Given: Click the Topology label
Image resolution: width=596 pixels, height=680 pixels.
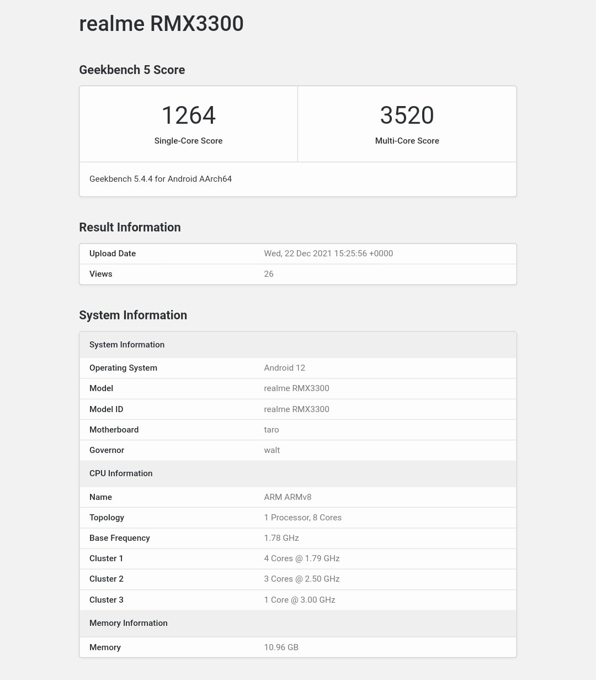Looking at the screenshot, I should coord(107,518).
